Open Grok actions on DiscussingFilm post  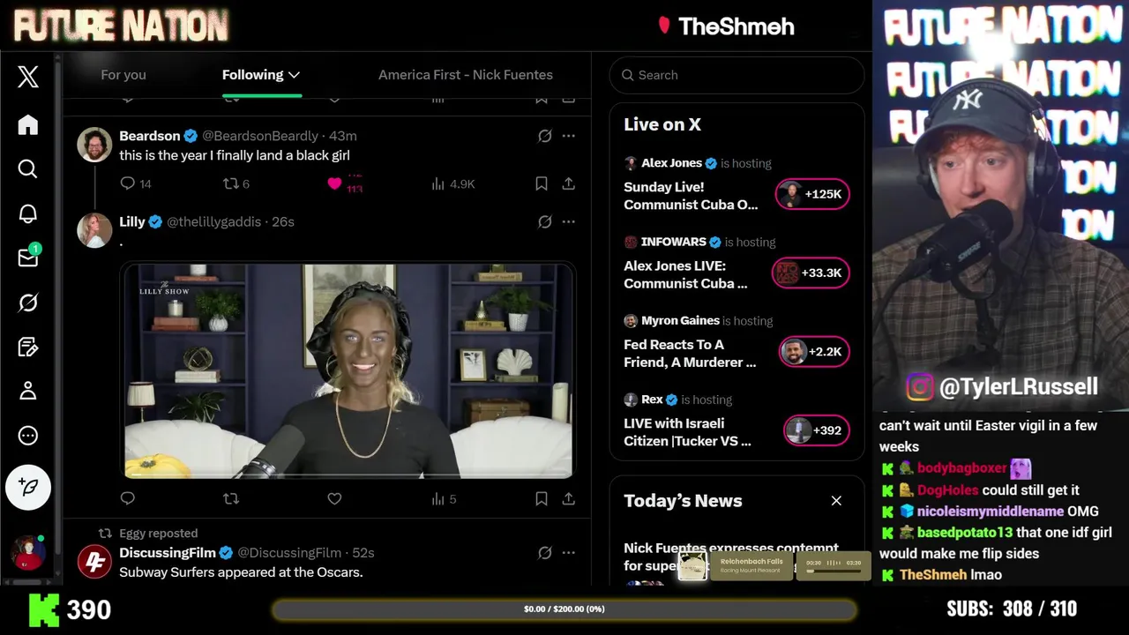pos(545,552)
